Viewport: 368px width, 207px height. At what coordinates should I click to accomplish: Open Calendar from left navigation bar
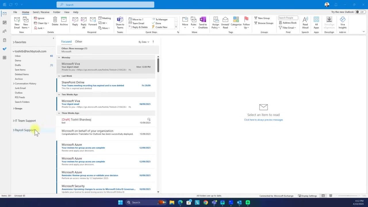(x=4, y=22)
